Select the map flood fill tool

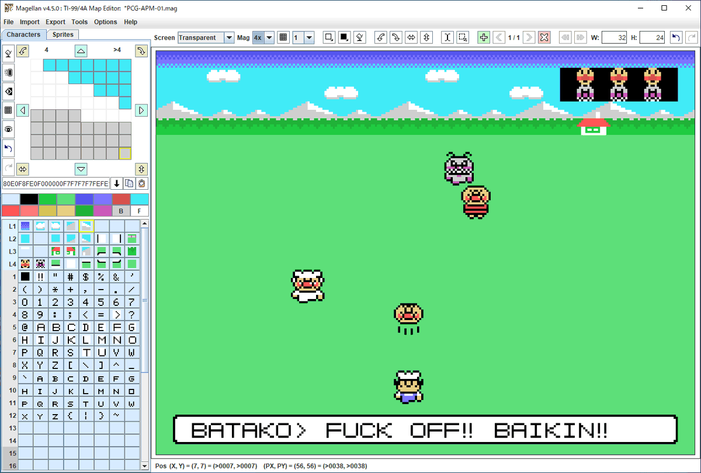click(x=360, y=37)
